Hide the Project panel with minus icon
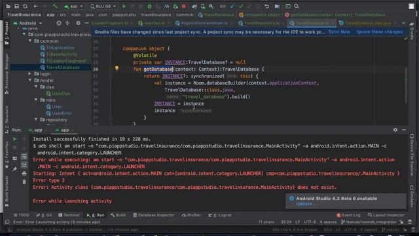Screen dimensions: 419x236 86,24
